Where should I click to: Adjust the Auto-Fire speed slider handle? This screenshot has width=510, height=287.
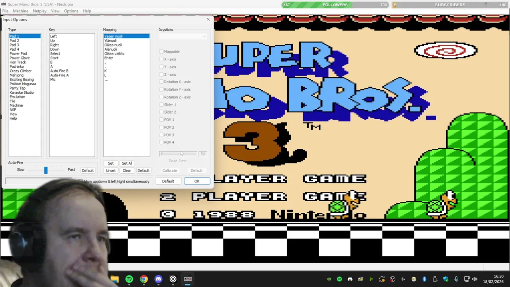click(x=46, y=170)
